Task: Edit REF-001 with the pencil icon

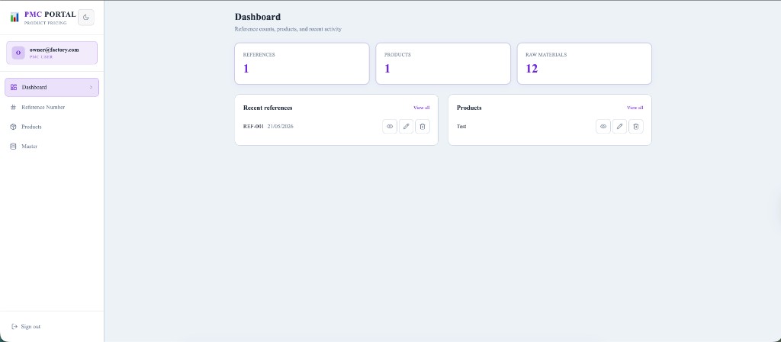Action: 406,127
